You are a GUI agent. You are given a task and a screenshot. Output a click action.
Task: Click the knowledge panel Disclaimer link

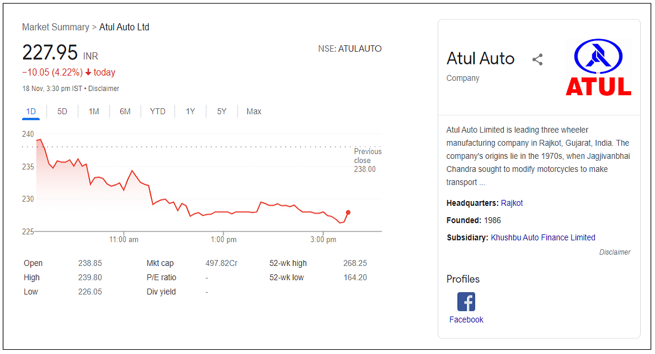(x=615, y=252)
